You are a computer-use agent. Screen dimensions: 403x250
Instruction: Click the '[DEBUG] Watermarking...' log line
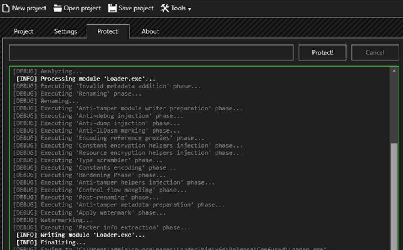click(53, 220)
